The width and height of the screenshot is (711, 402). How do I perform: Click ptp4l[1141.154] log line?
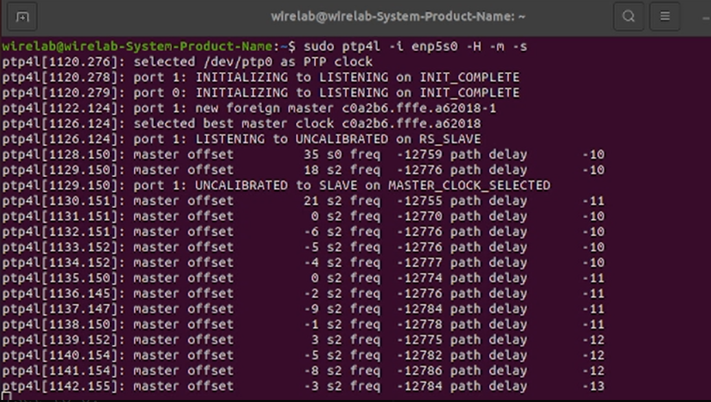click(303, 370)
